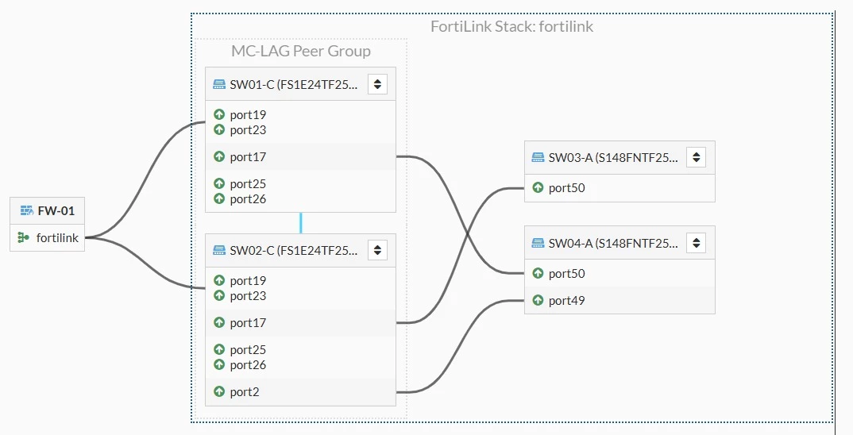The image size is (853, 435).
Task: Select port50 on switch SW04-A
Action: coord(619,274)
